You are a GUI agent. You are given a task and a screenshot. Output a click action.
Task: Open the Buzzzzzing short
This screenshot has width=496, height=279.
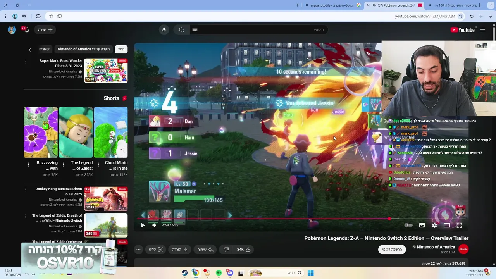[41, 132]
